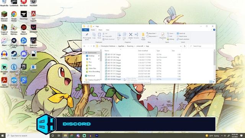Switch to the Home ribbon tab
245x138 pixels.
(93, 30)
